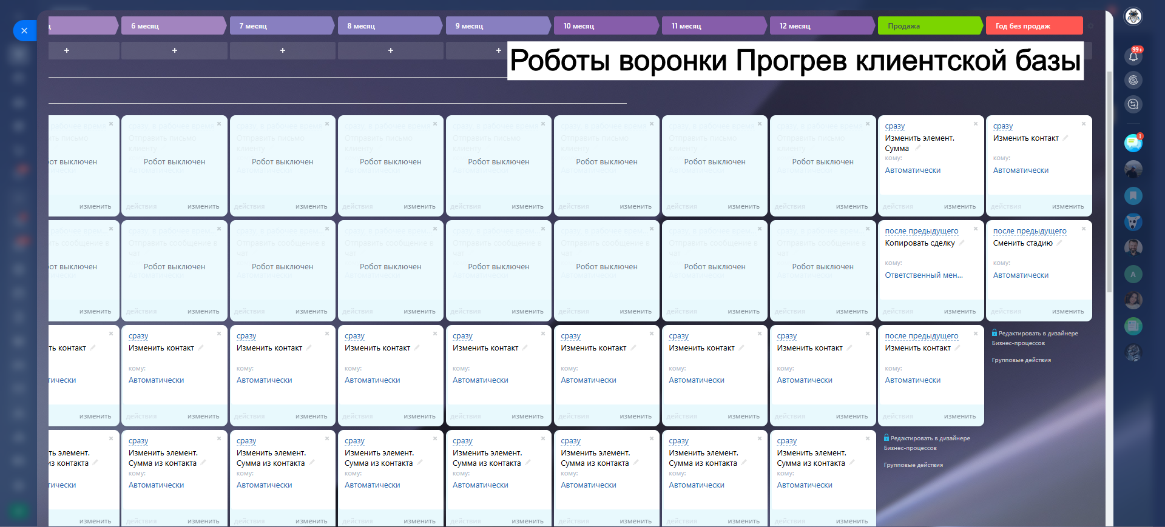The width and height of the screenshot is (1165, 527).
Task: Select the 9 месяц stage header
Action: click(x=498, y=25)
